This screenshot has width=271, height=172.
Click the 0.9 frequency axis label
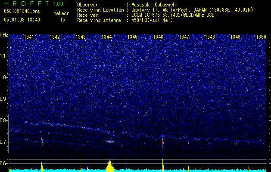tap(3, 99)
